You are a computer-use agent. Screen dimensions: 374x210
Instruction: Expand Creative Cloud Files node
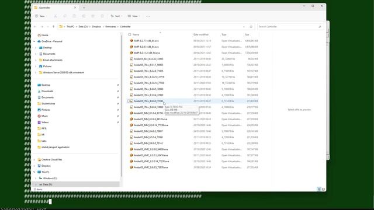pyautogui.click(x=34, y=159)
